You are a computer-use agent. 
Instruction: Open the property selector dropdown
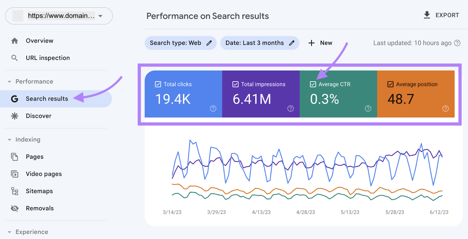pyautogui.click(x=100, y=16)
